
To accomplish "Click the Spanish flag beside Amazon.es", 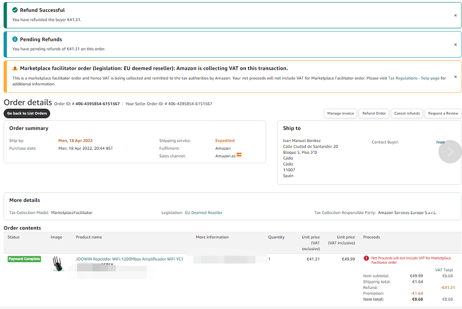I will (239, 155).
